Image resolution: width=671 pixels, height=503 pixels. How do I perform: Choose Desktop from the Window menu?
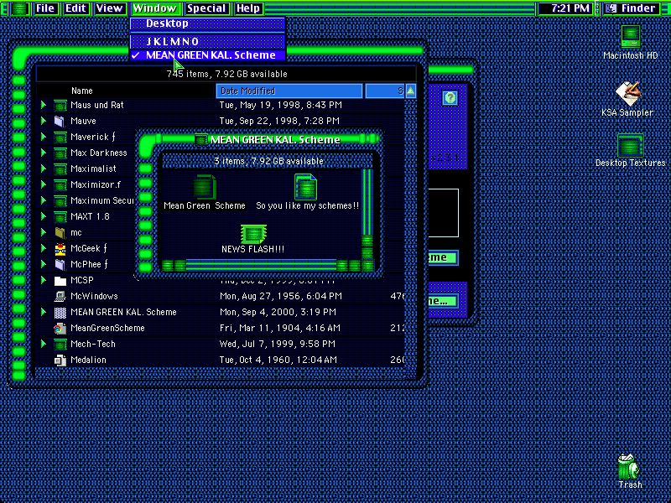tap(207, 23)
